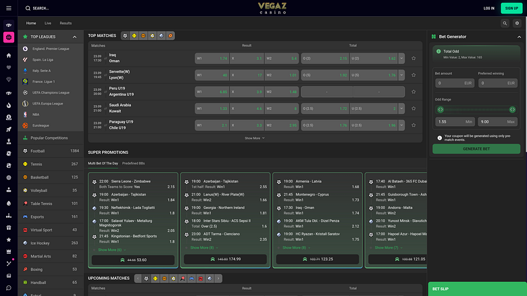Viewport: 527px width, 296px height.
Task: Filter Upcoming Matches by esports gamepad icon
Action: click(x=192, y=278)
